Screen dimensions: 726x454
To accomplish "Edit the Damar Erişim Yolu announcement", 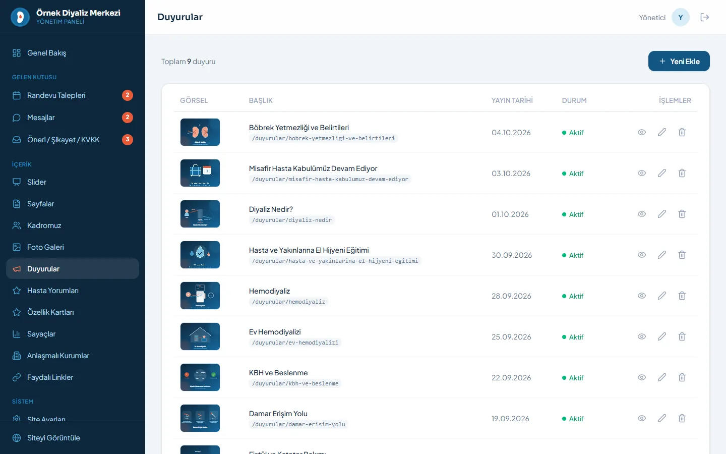I will click(x=662, y=418).
